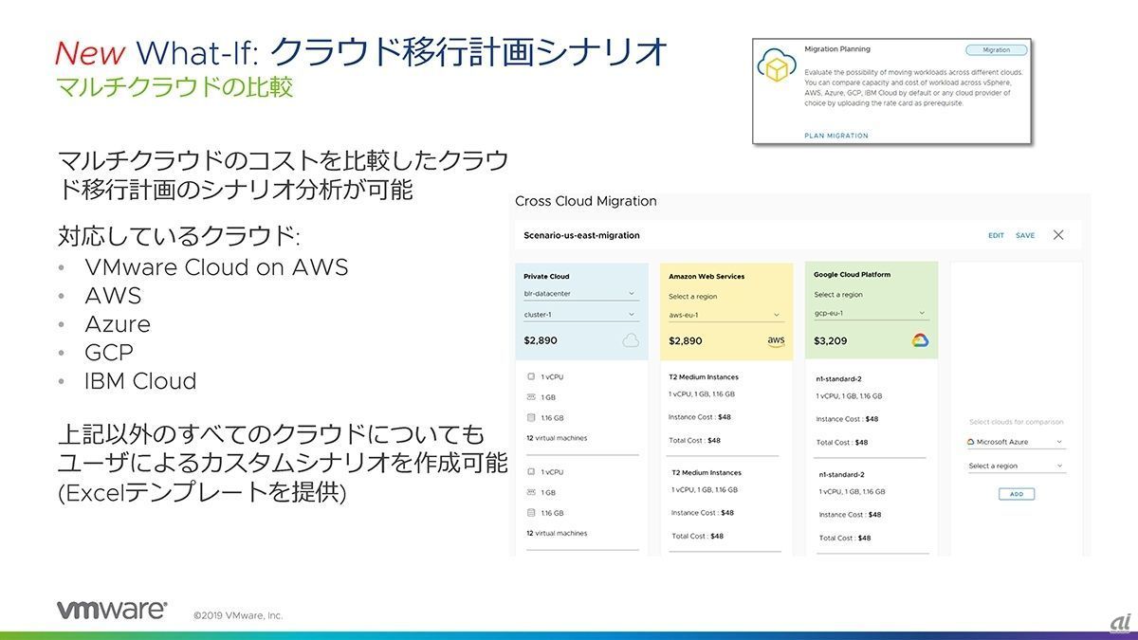Click the ADD button
The height and width of the screenshot is (640, 1138).
[1017, 494]
